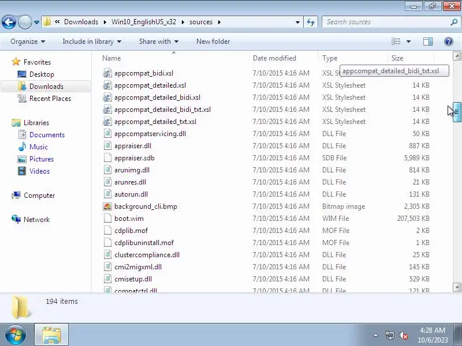Select Favorites in navigation pane
This screenshot has height=346, width=462.
point(37,62)
